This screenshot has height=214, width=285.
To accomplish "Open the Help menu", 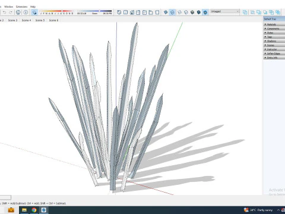I will pos(33,7).
